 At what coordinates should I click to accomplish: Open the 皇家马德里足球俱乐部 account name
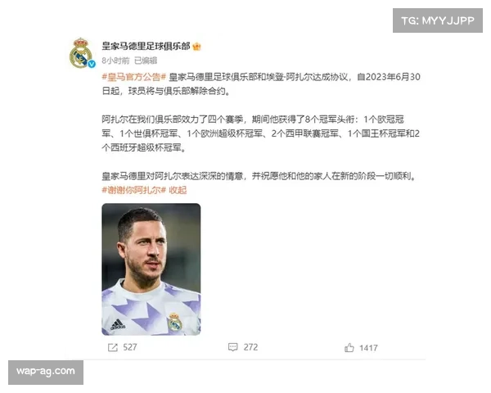tap(146, 46)
